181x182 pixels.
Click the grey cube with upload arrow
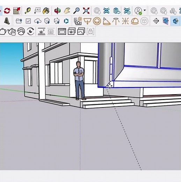point(164,11)
